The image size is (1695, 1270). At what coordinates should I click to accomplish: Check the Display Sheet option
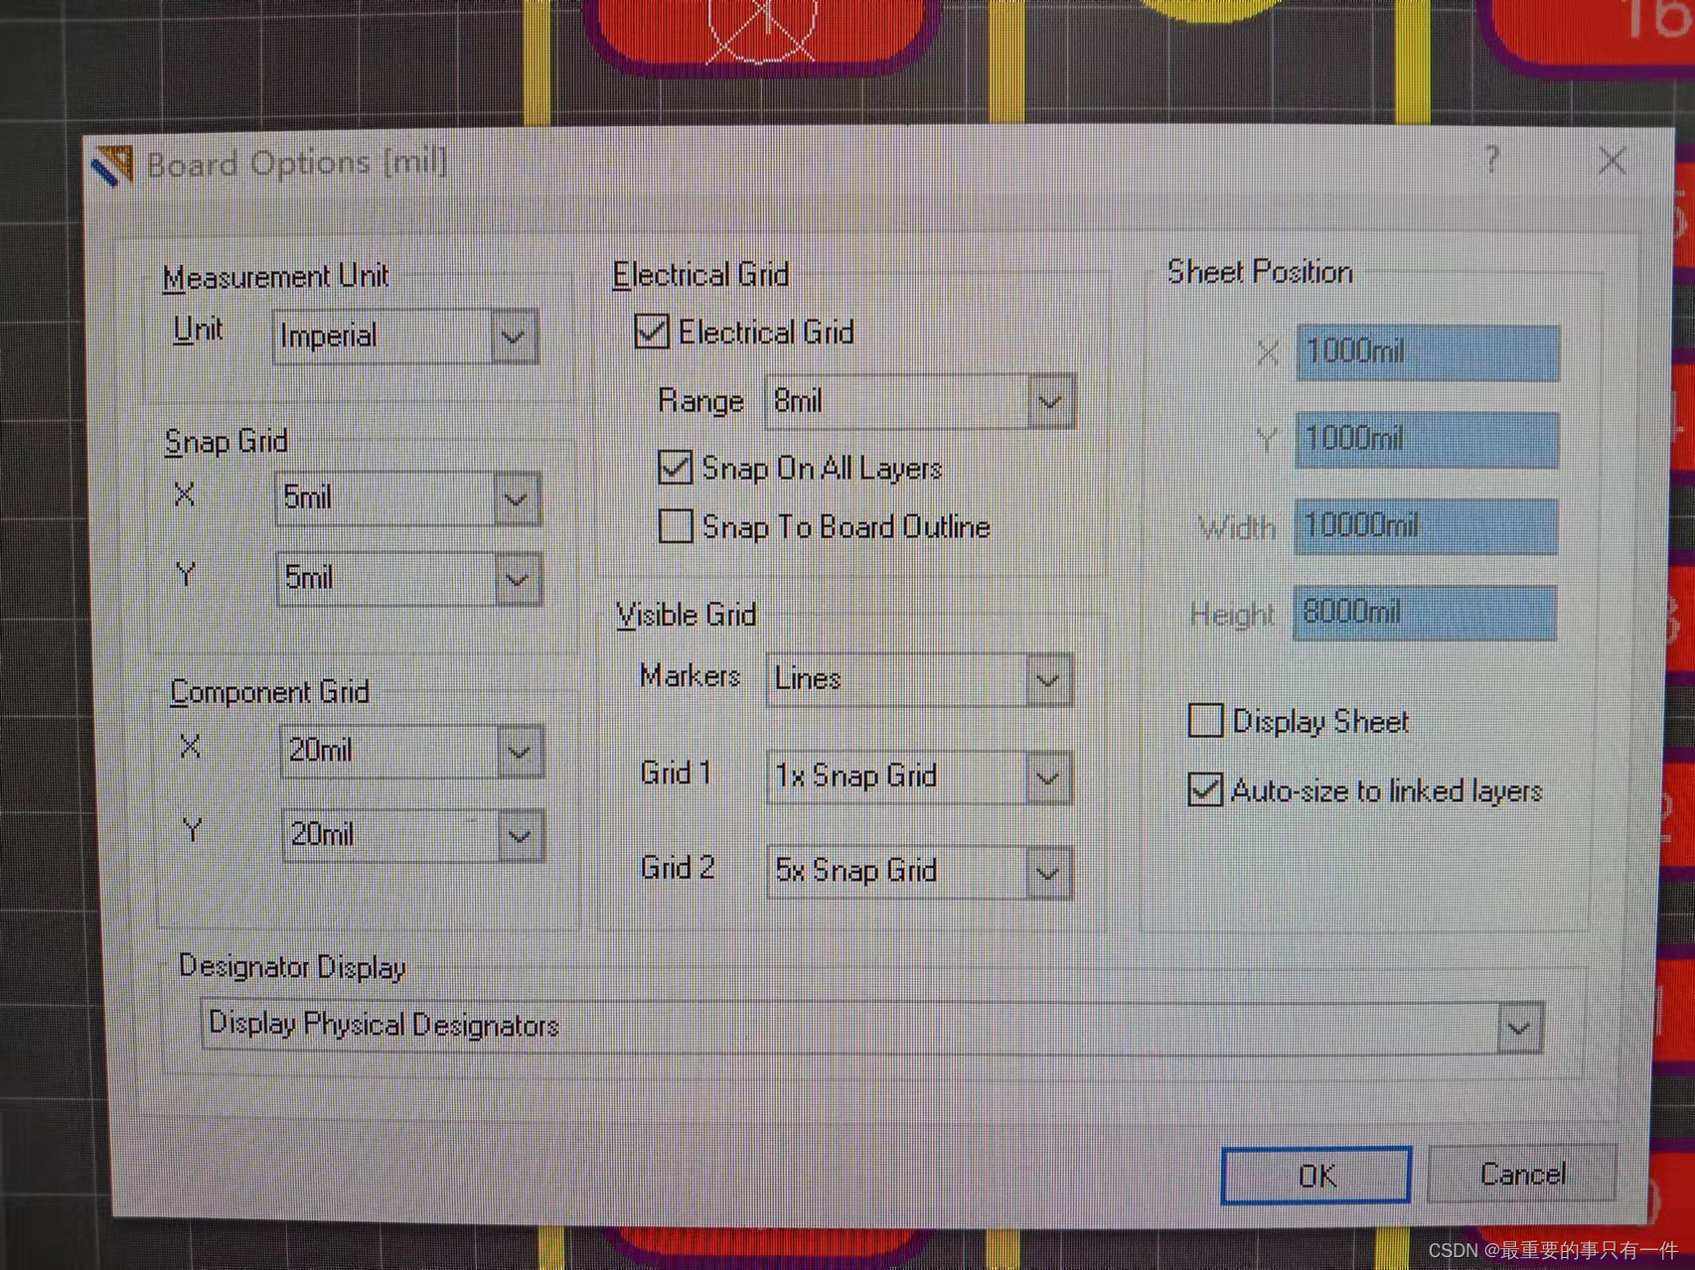(x=1204, y=721)
